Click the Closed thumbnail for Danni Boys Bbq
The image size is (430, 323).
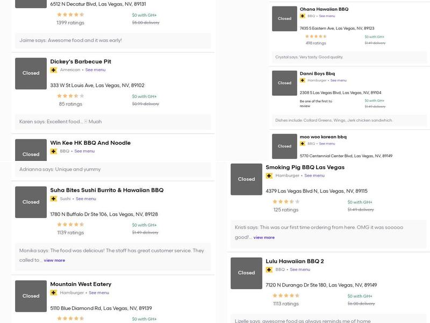pos(284,83)
